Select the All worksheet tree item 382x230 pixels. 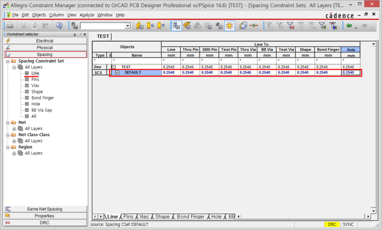[33, 117]
